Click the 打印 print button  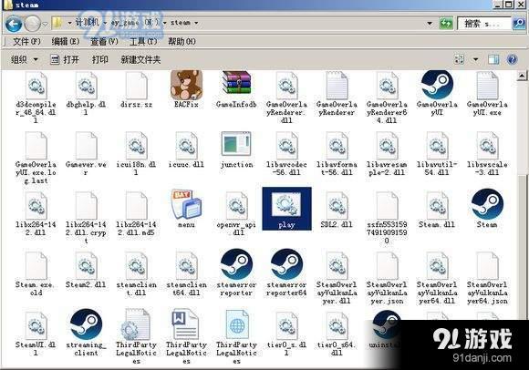[x=100, y=59]
